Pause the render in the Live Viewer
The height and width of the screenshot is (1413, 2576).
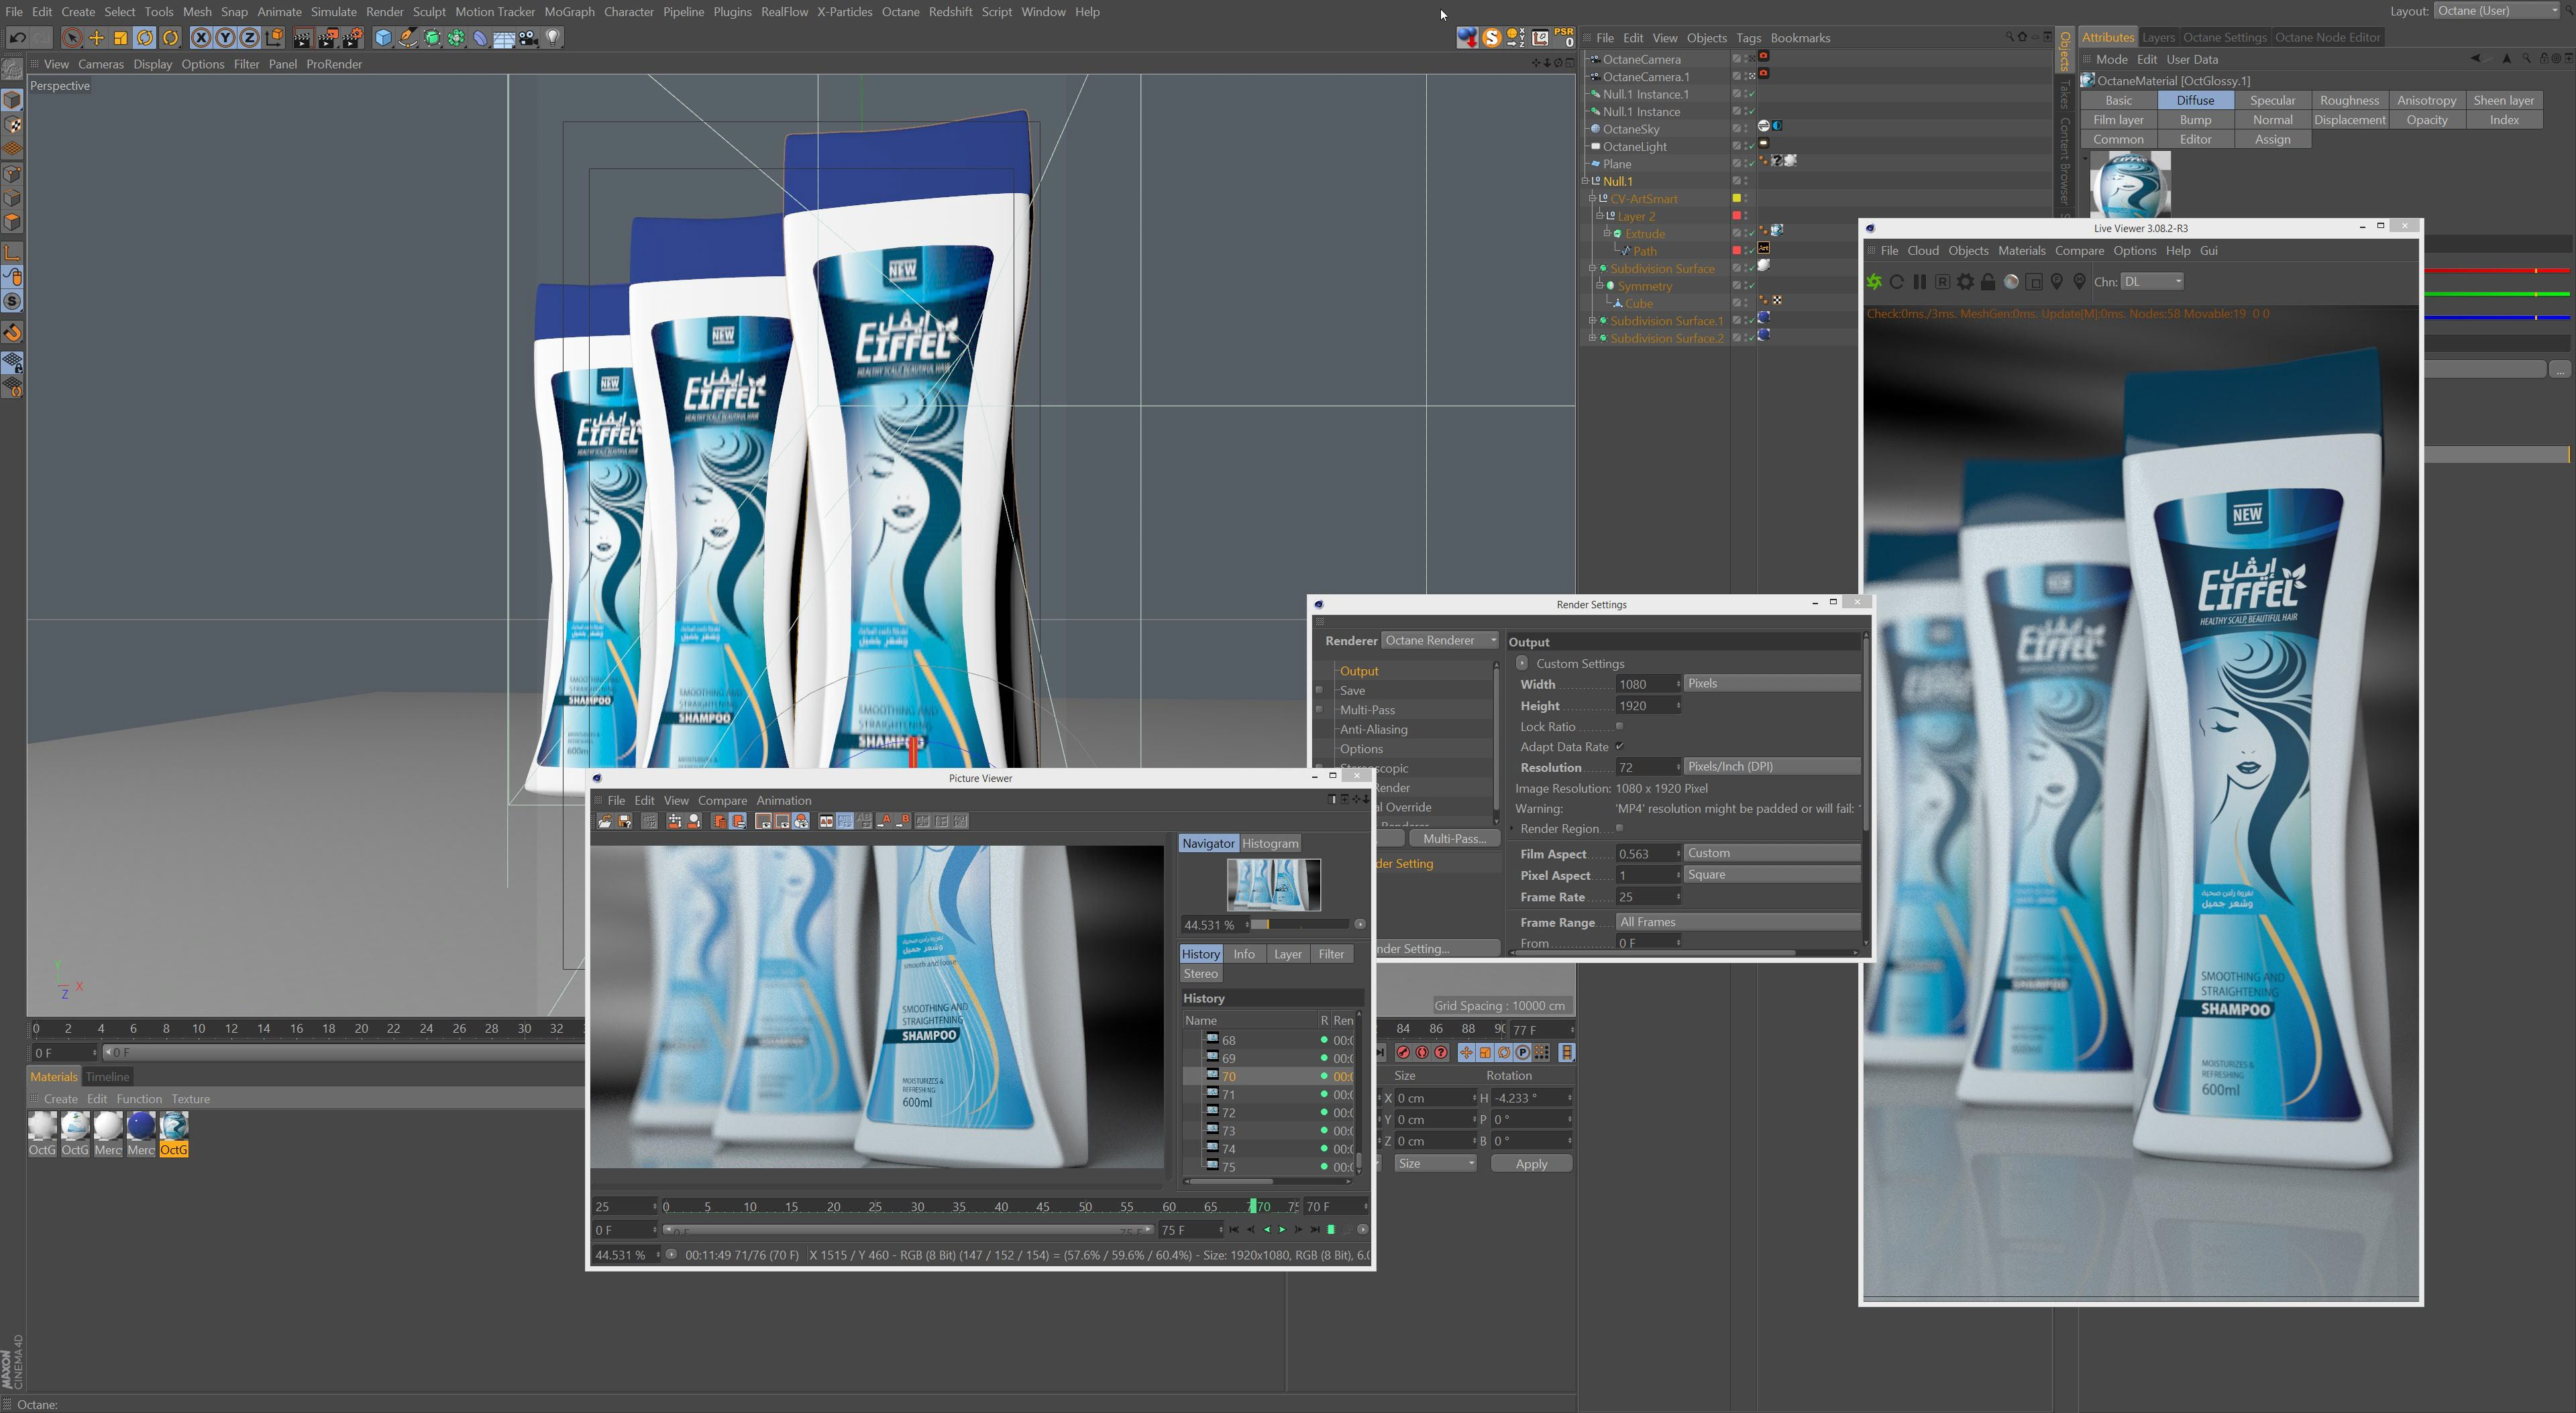(1919, 282)
